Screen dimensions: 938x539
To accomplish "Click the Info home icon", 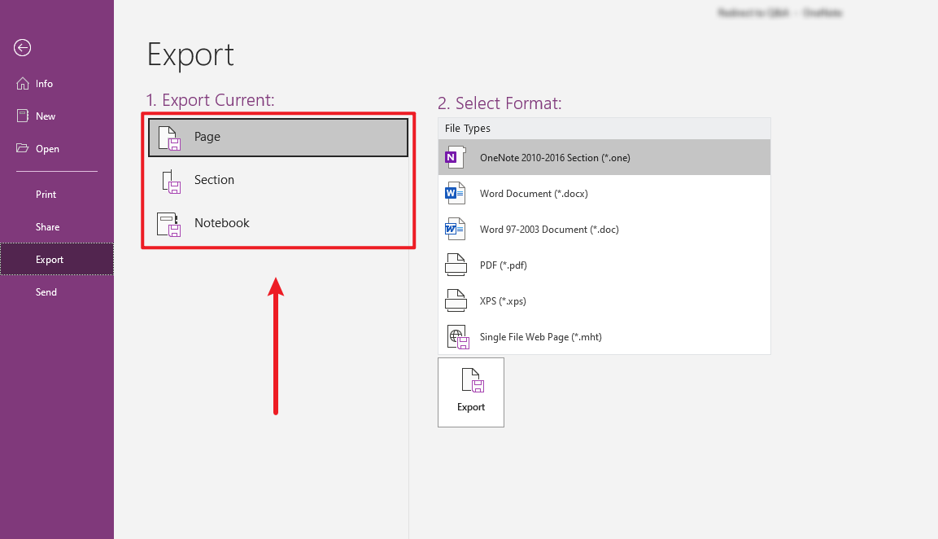I will click(x=23, y=83).
